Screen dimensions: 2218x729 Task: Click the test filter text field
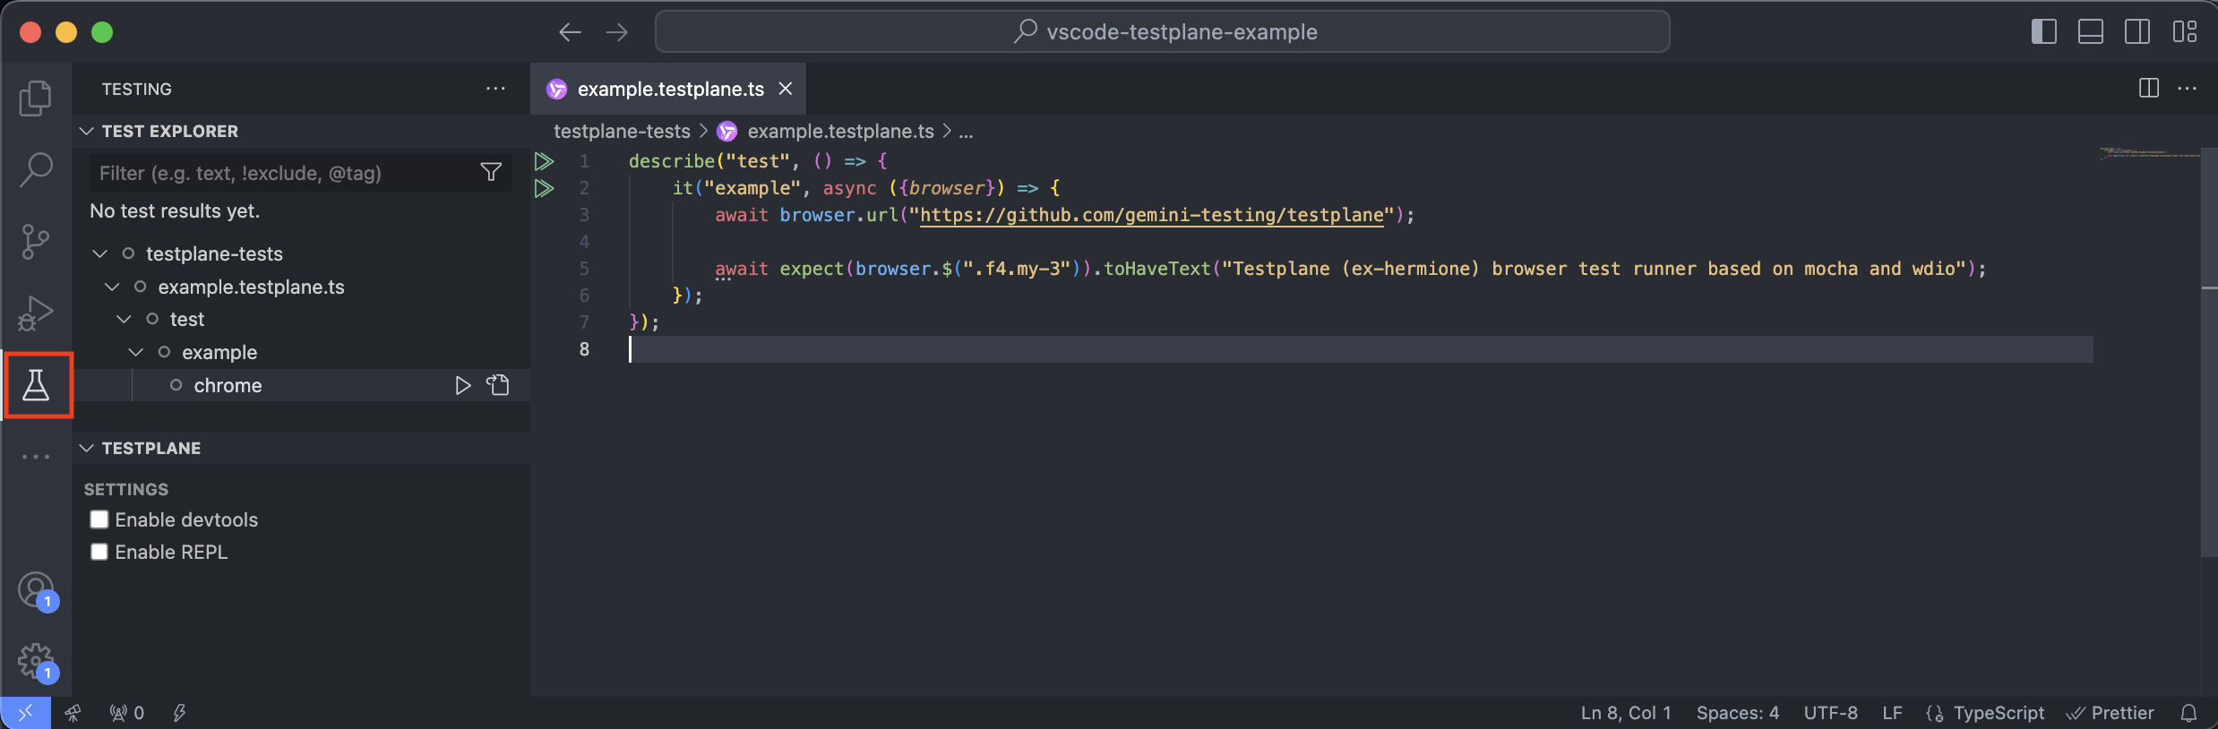click(x=282, y=173)
